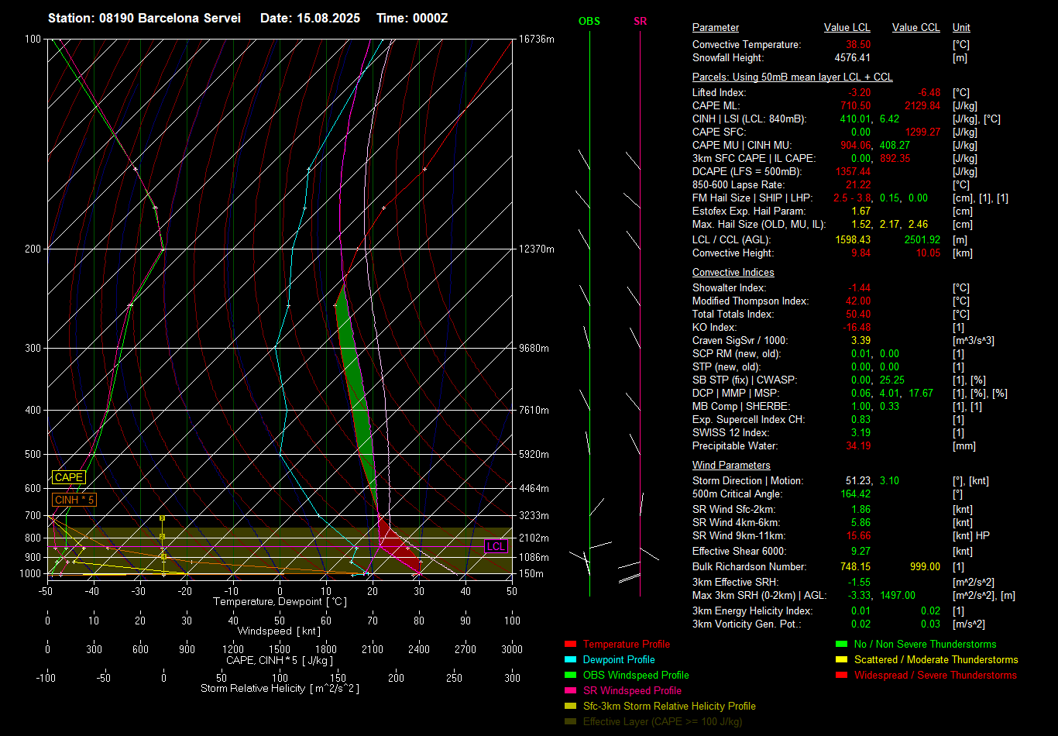Click LCL height value 1598.43
Screen dimensions: 1058x736
click(853, 240)
